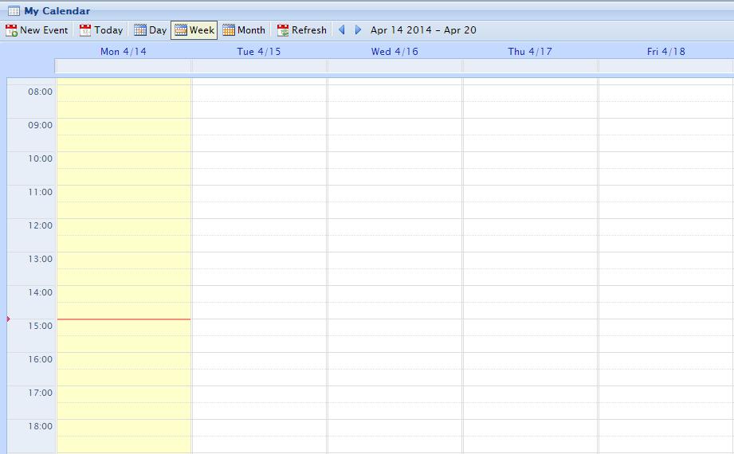This screenshot has width=734, height=454.
Task: Open the Mon 4/14 day header
Action: tap(123, 52)
